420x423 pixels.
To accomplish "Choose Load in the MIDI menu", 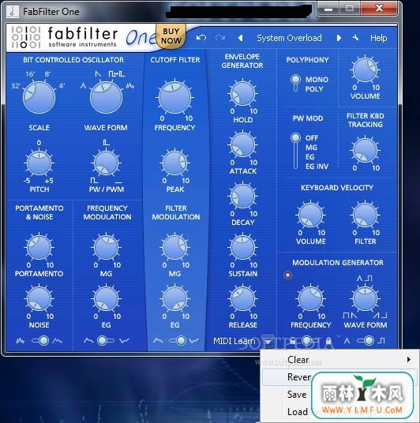I will coord(339,412).
